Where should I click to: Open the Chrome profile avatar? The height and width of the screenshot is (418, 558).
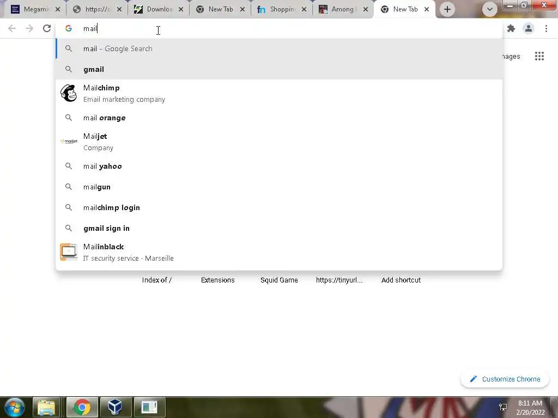click(529, 28)
